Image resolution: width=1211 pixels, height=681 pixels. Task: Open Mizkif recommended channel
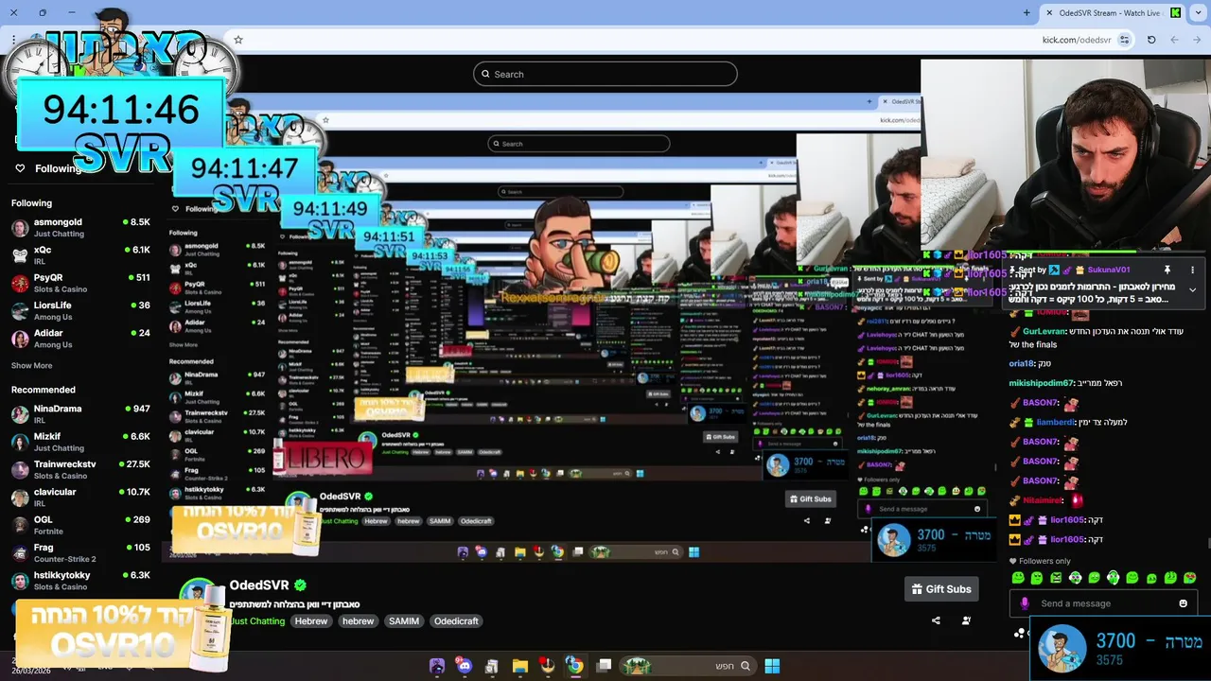(x=80, y=442)
